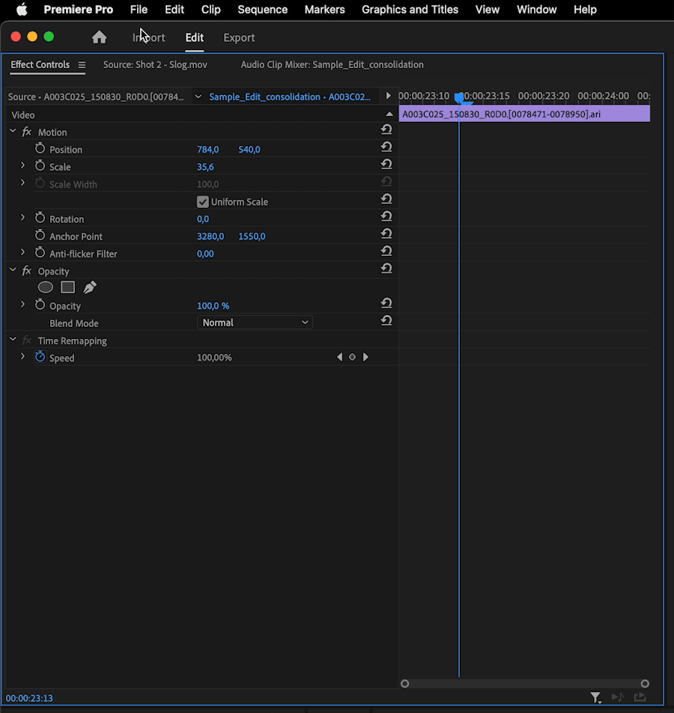The width and height of the screenshot is (674, 713).
Task: Add or remove a Speed keyframe
Action: [x=352, y=358]
